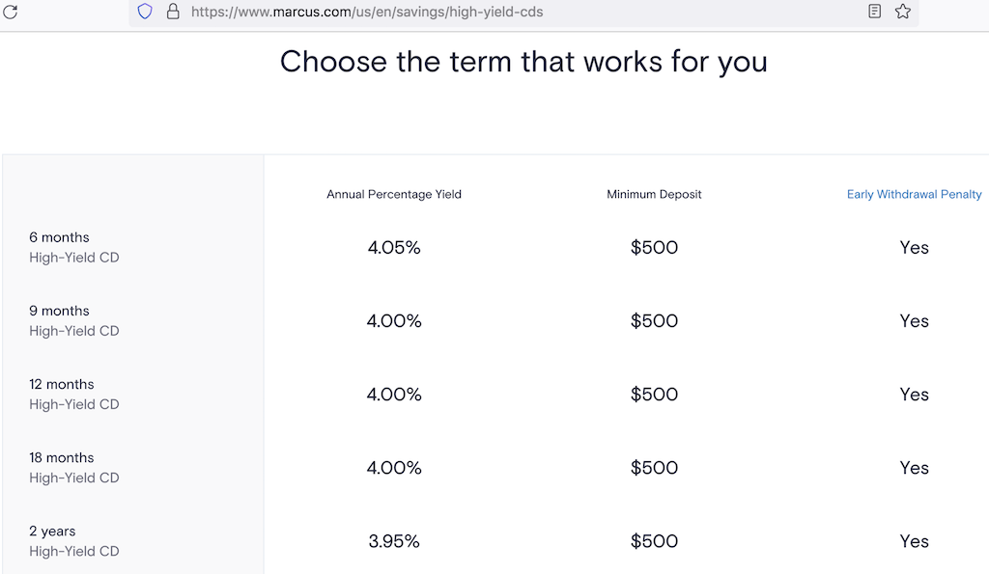989x574 pixels.
Task: Reload the Marcus page
Action: click(x=11, y=12)
